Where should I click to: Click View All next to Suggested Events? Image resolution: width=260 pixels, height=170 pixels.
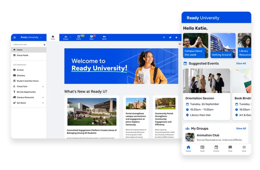(241, 64)
